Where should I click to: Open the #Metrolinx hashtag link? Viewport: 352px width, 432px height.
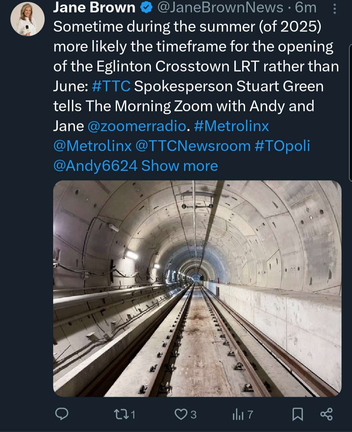231,126
